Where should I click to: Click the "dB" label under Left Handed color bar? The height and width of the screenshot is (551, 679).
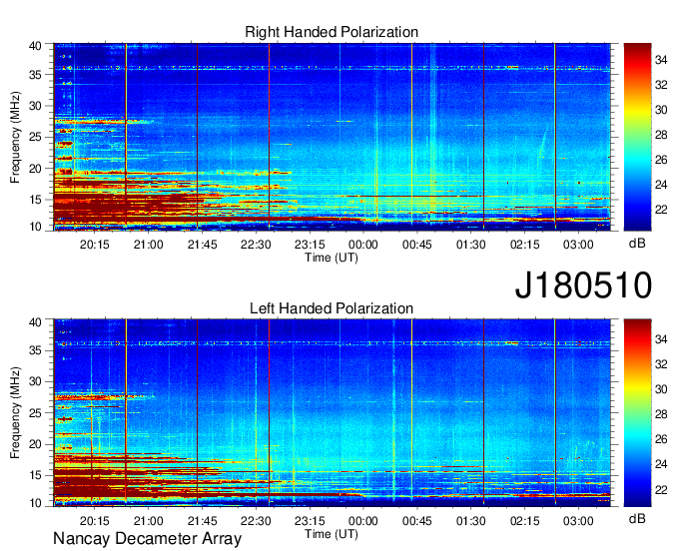pyautogui.click(x=637, y=518)
